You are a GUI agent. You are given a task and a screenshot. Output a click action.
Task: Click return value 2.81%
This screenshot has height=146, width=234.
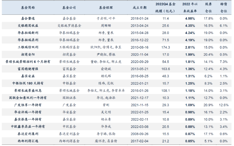click(x=190, y=47)
